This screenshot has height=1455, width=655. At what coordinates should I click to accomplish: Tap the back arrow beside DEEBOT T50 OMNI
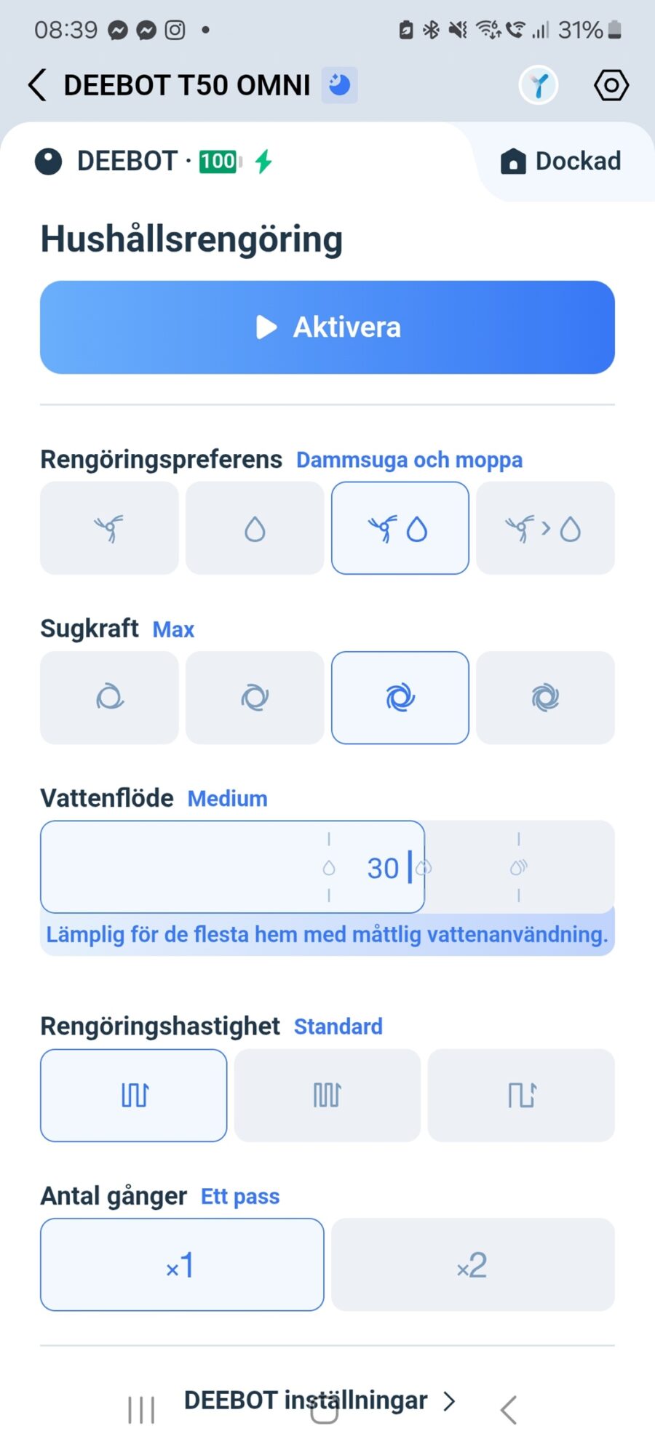click(x=38, y=85)
